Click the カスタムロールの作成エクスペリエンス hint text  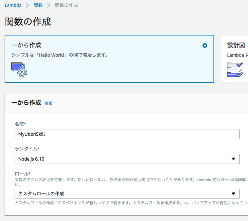tap(131, 203)
